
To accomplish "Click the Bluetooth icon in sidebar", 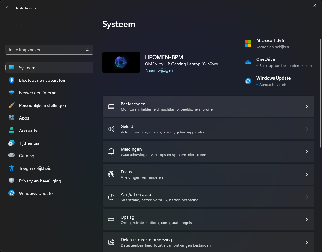I will tap(12, 80).
